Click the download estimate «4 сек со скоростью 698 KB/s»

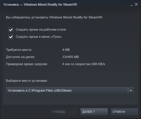[x=84, y=64]
